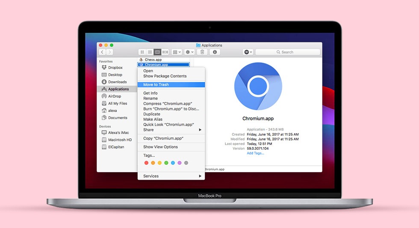Choose Rename from context menu

click(x=171, y=98)
